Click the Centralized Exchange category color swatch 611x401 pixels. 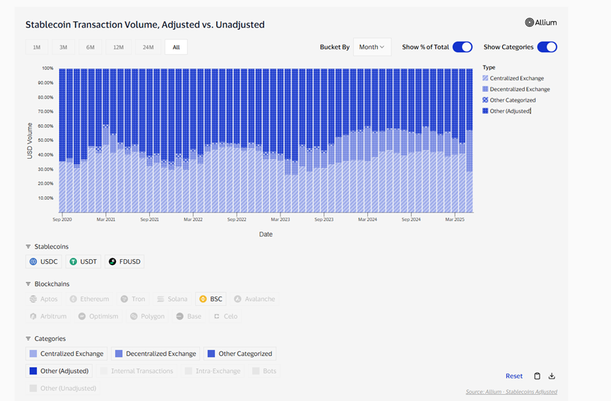tap(33, 354)
